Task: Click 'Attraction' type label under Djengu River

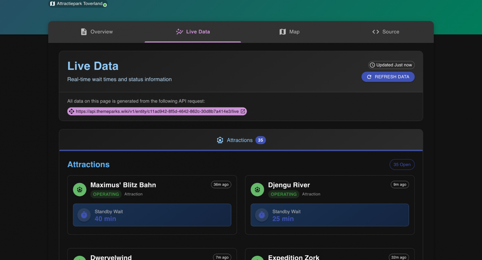Action: pyautogui.click(x=311, y=194)
